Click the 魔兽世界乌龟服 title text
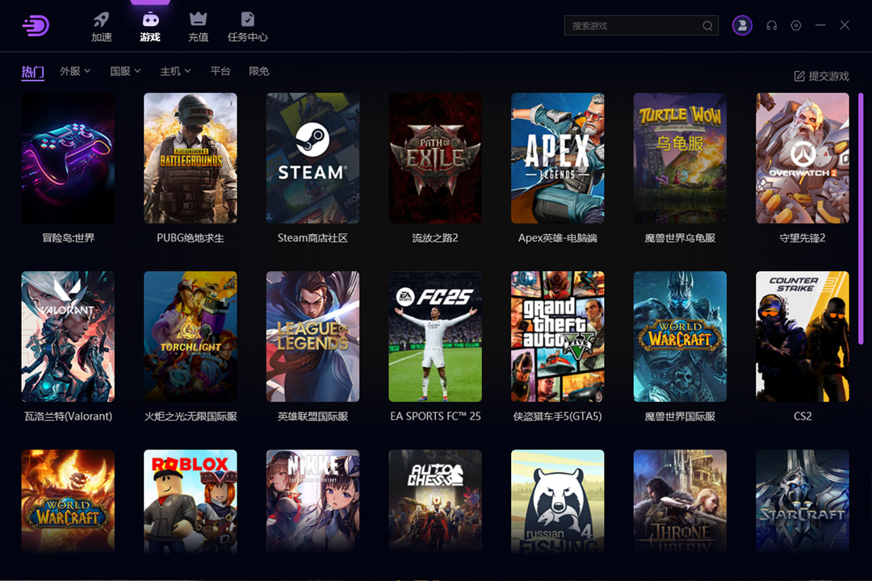Image resolution: width=872 pixels, height=581 pixels. point(680,238)
